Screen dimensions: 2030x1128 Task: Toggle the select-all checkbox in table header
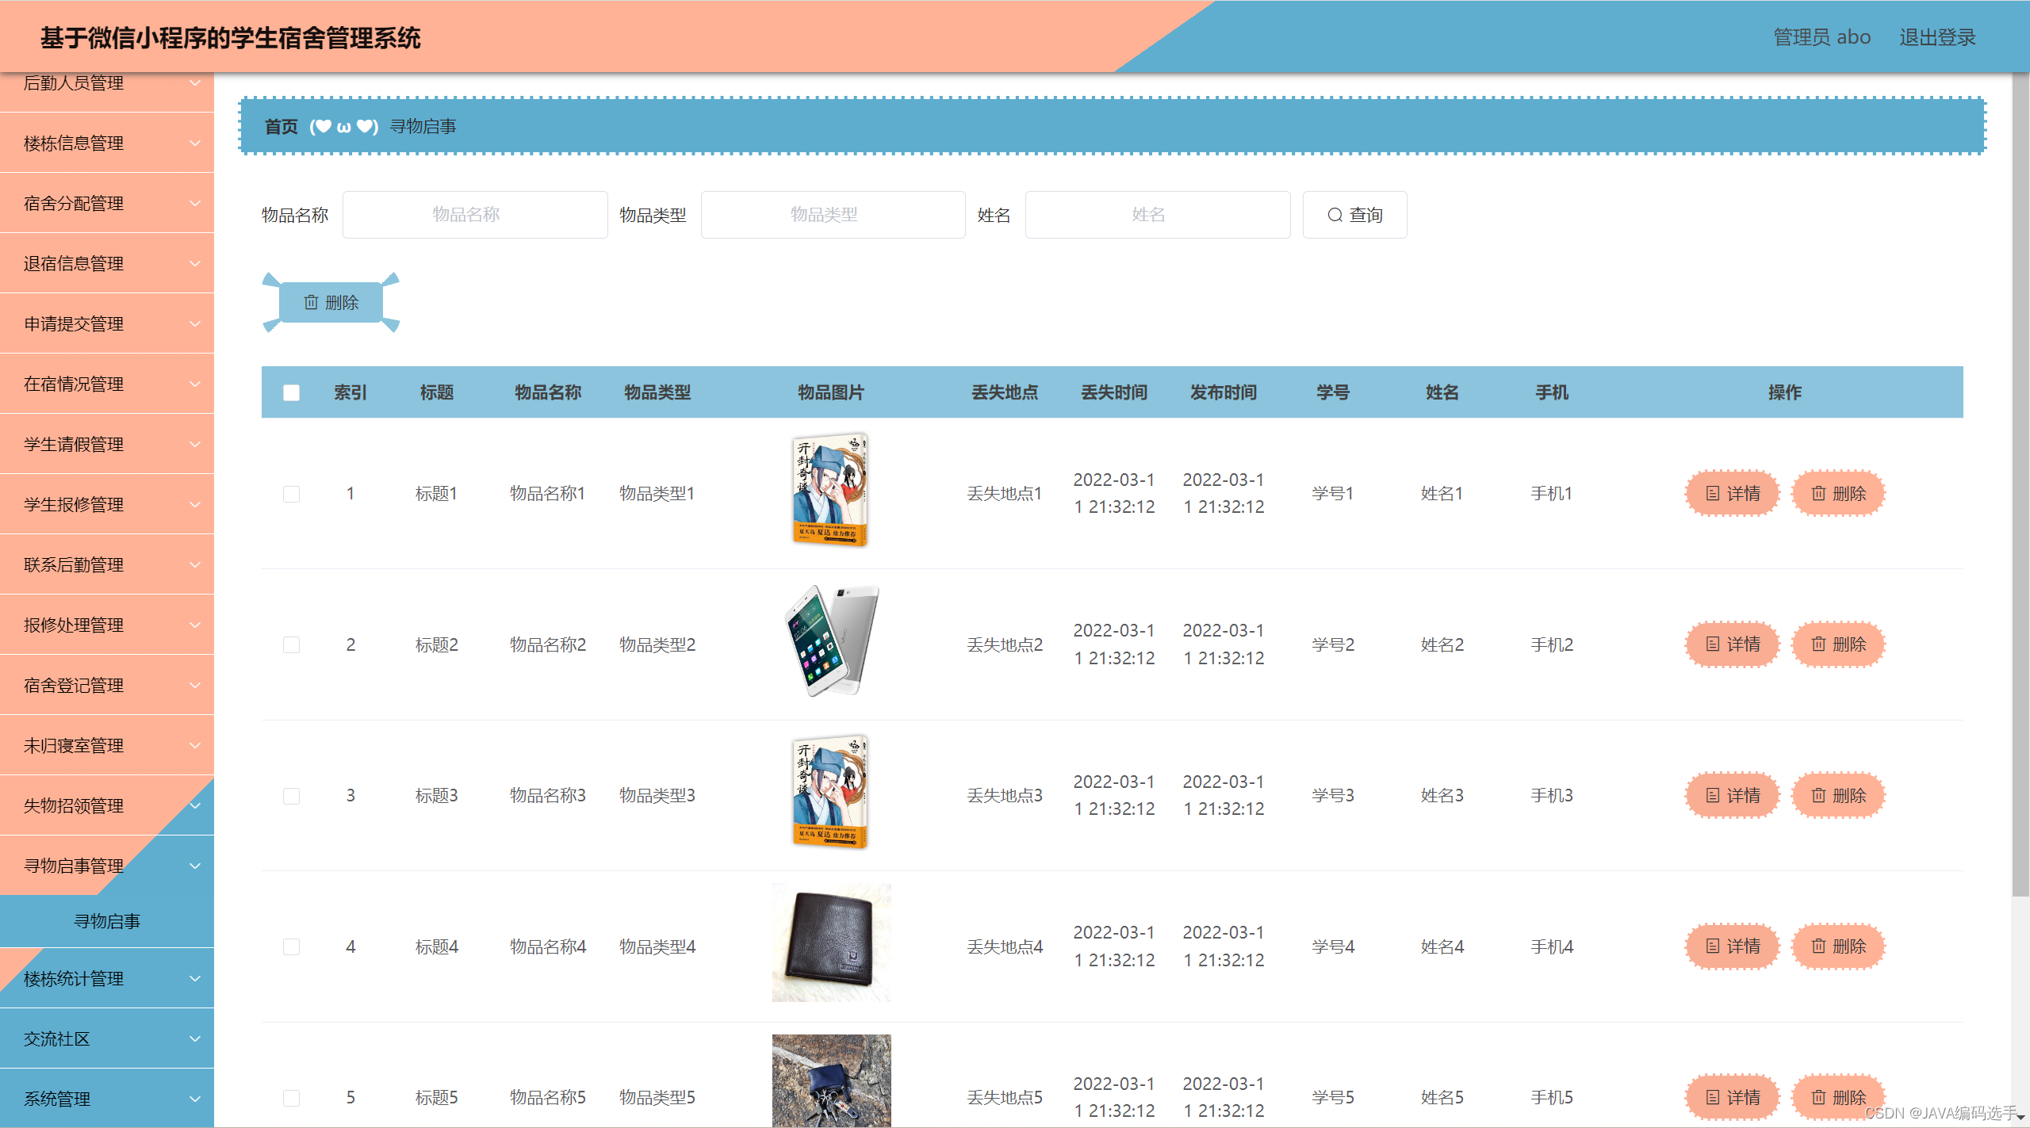click(x=291, y=392)
